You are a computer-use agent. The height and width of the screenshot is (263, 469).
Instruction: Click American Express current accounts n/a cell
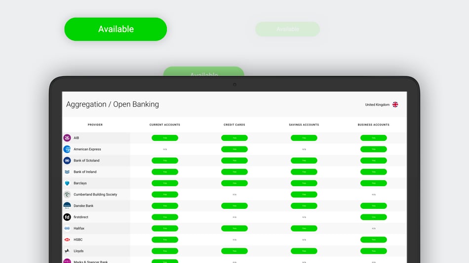point(165,149)
